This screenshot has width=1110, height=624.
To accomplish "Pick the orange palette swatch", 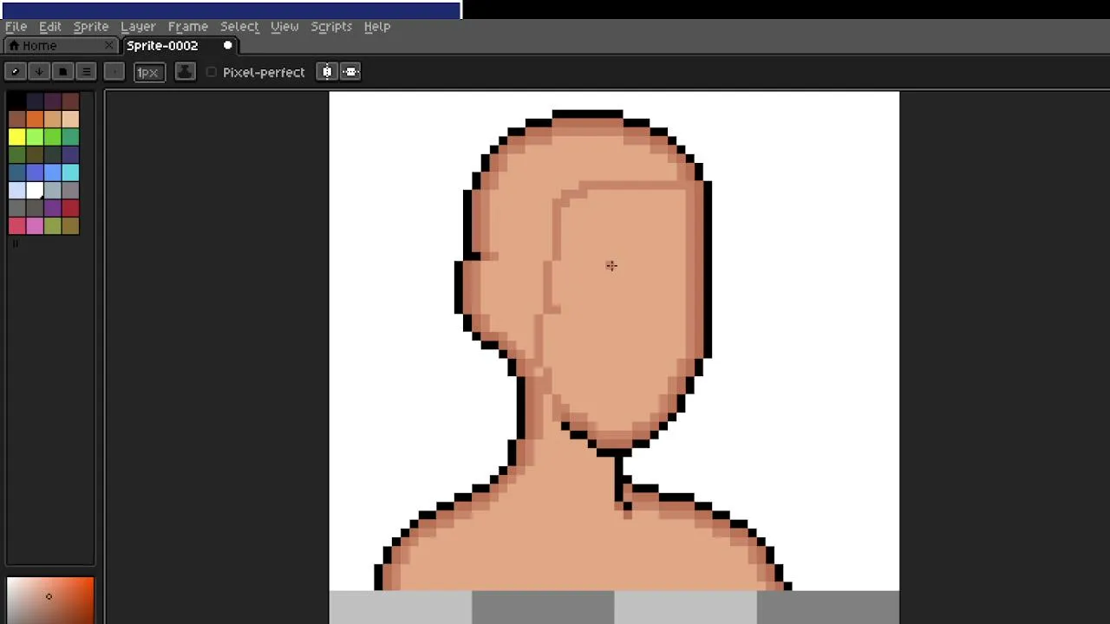I will (x=35, y=119).
